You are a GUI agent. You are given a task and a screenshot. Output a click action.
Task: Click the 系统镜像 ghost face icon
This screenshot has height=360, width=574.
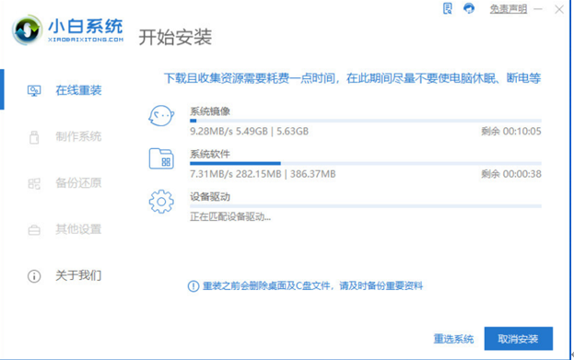coord(161,116)
